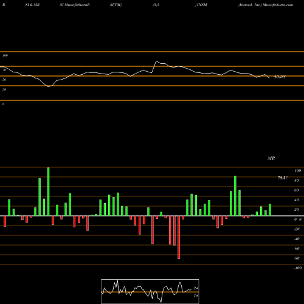This screenshot has width=304, height=304.
Task: Click the value 14 in mini chart
Action: pyautogui.click(x=196, y=295)
